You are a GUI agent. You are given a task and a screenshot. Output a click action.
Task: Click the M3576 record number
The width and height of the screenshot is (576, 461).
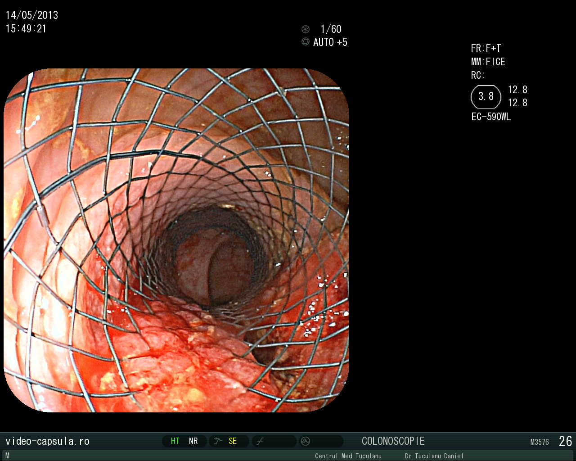point(540,443)
